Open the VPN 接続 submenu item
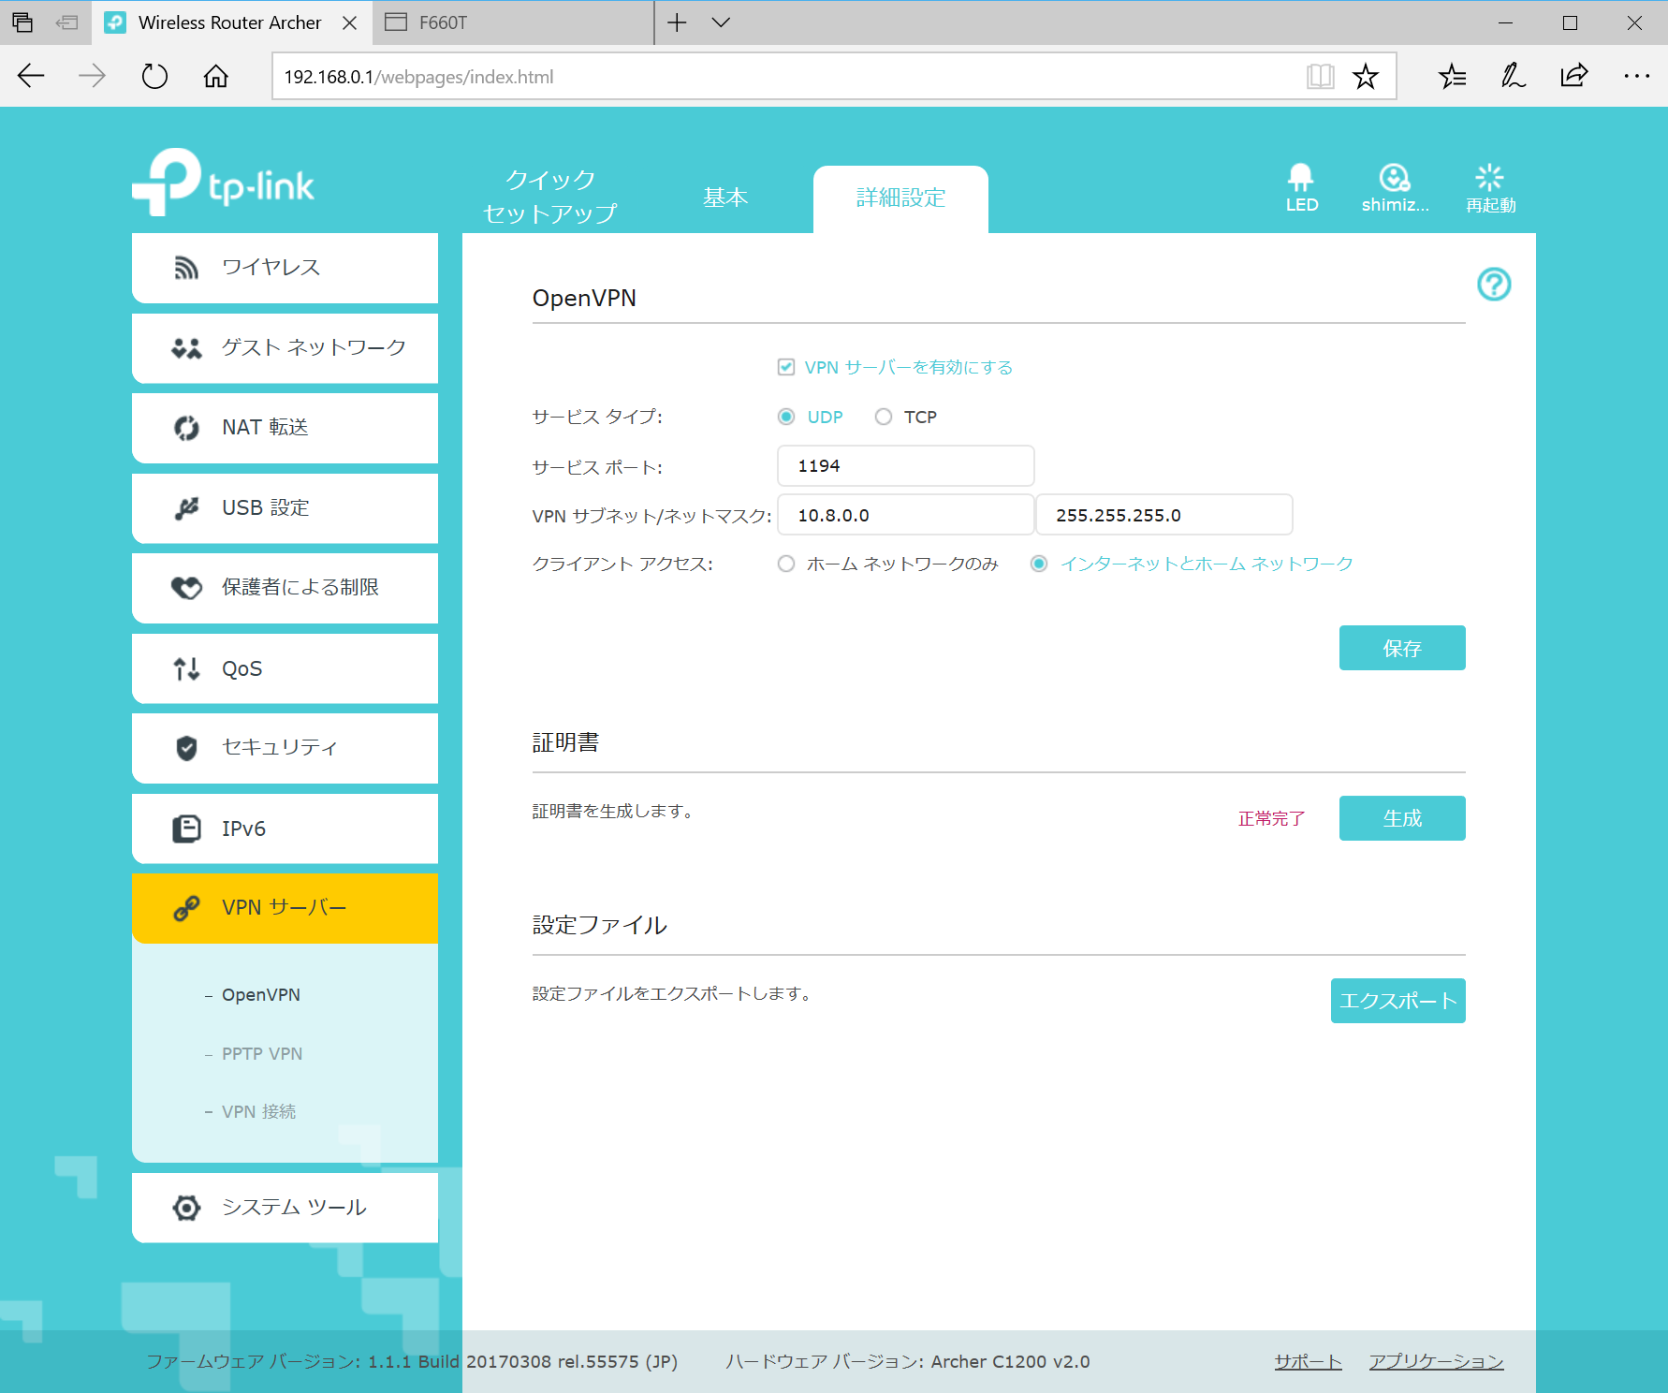Screen dimensions: 1668x1393 pos(259,1112)
